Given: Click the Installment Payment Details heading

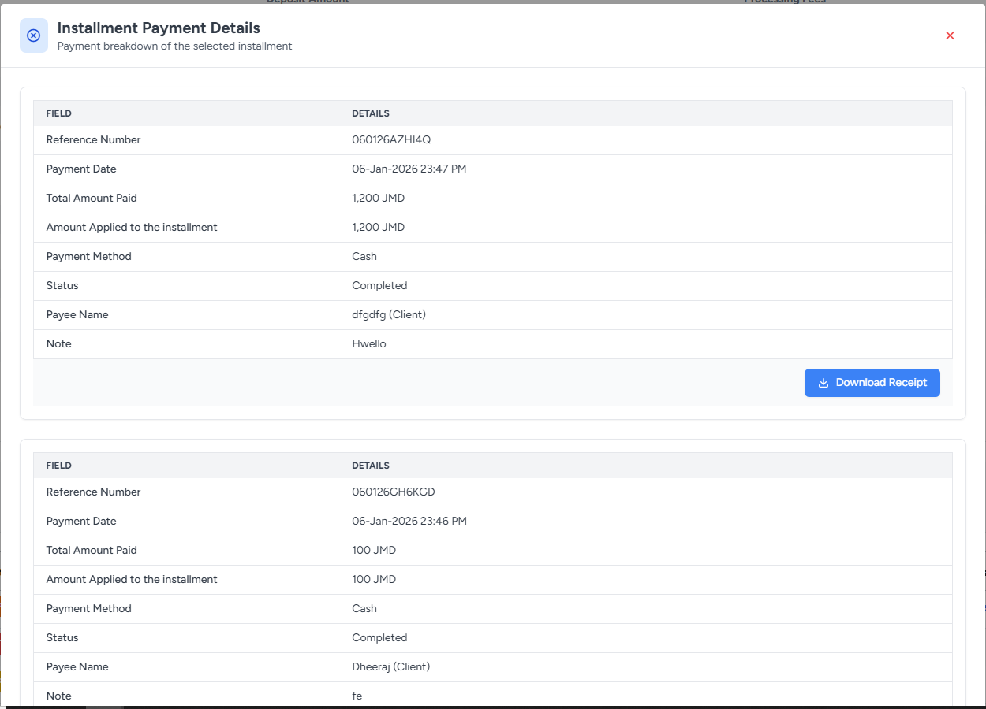Looking at the screenshot, I should (x=159, y=28).
